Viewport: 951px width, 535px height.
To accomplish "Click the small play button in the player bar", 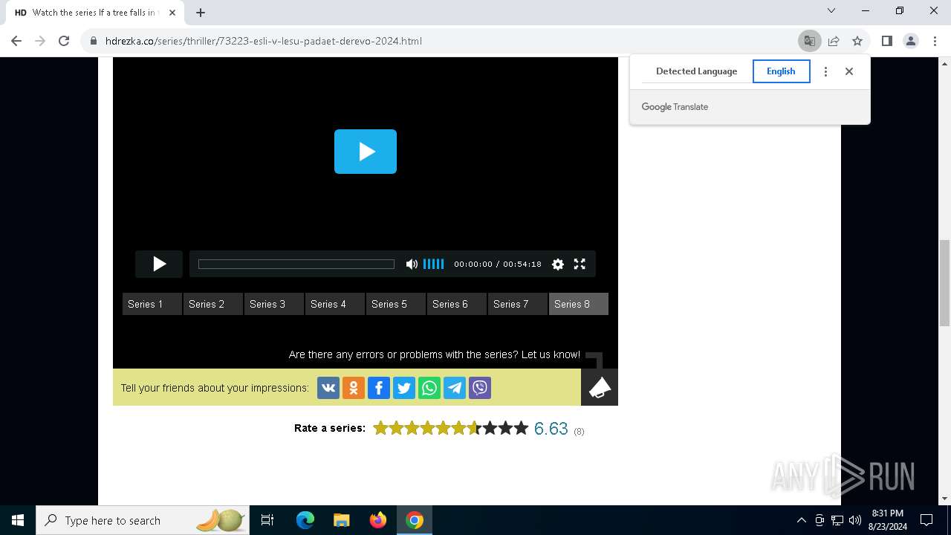I will pyautogui.click(x=159, y=264).
